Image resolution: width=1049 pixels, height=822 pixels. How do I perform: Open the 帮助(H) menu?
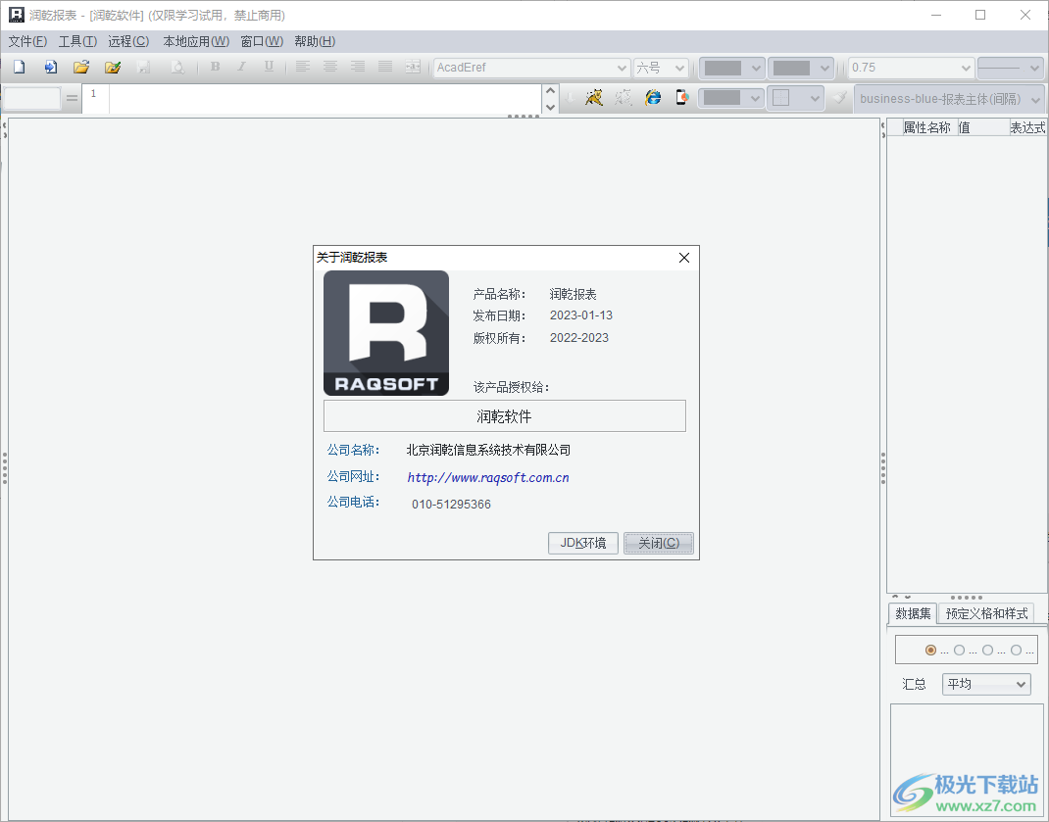click(x=315, y=41)
